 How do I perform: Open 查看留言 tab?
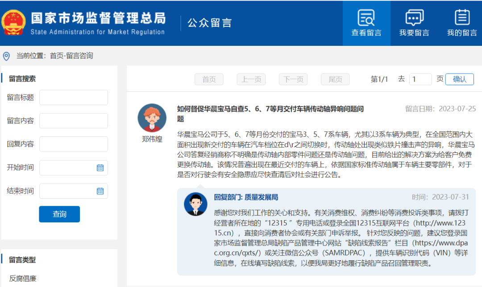(x=366, y=23)
